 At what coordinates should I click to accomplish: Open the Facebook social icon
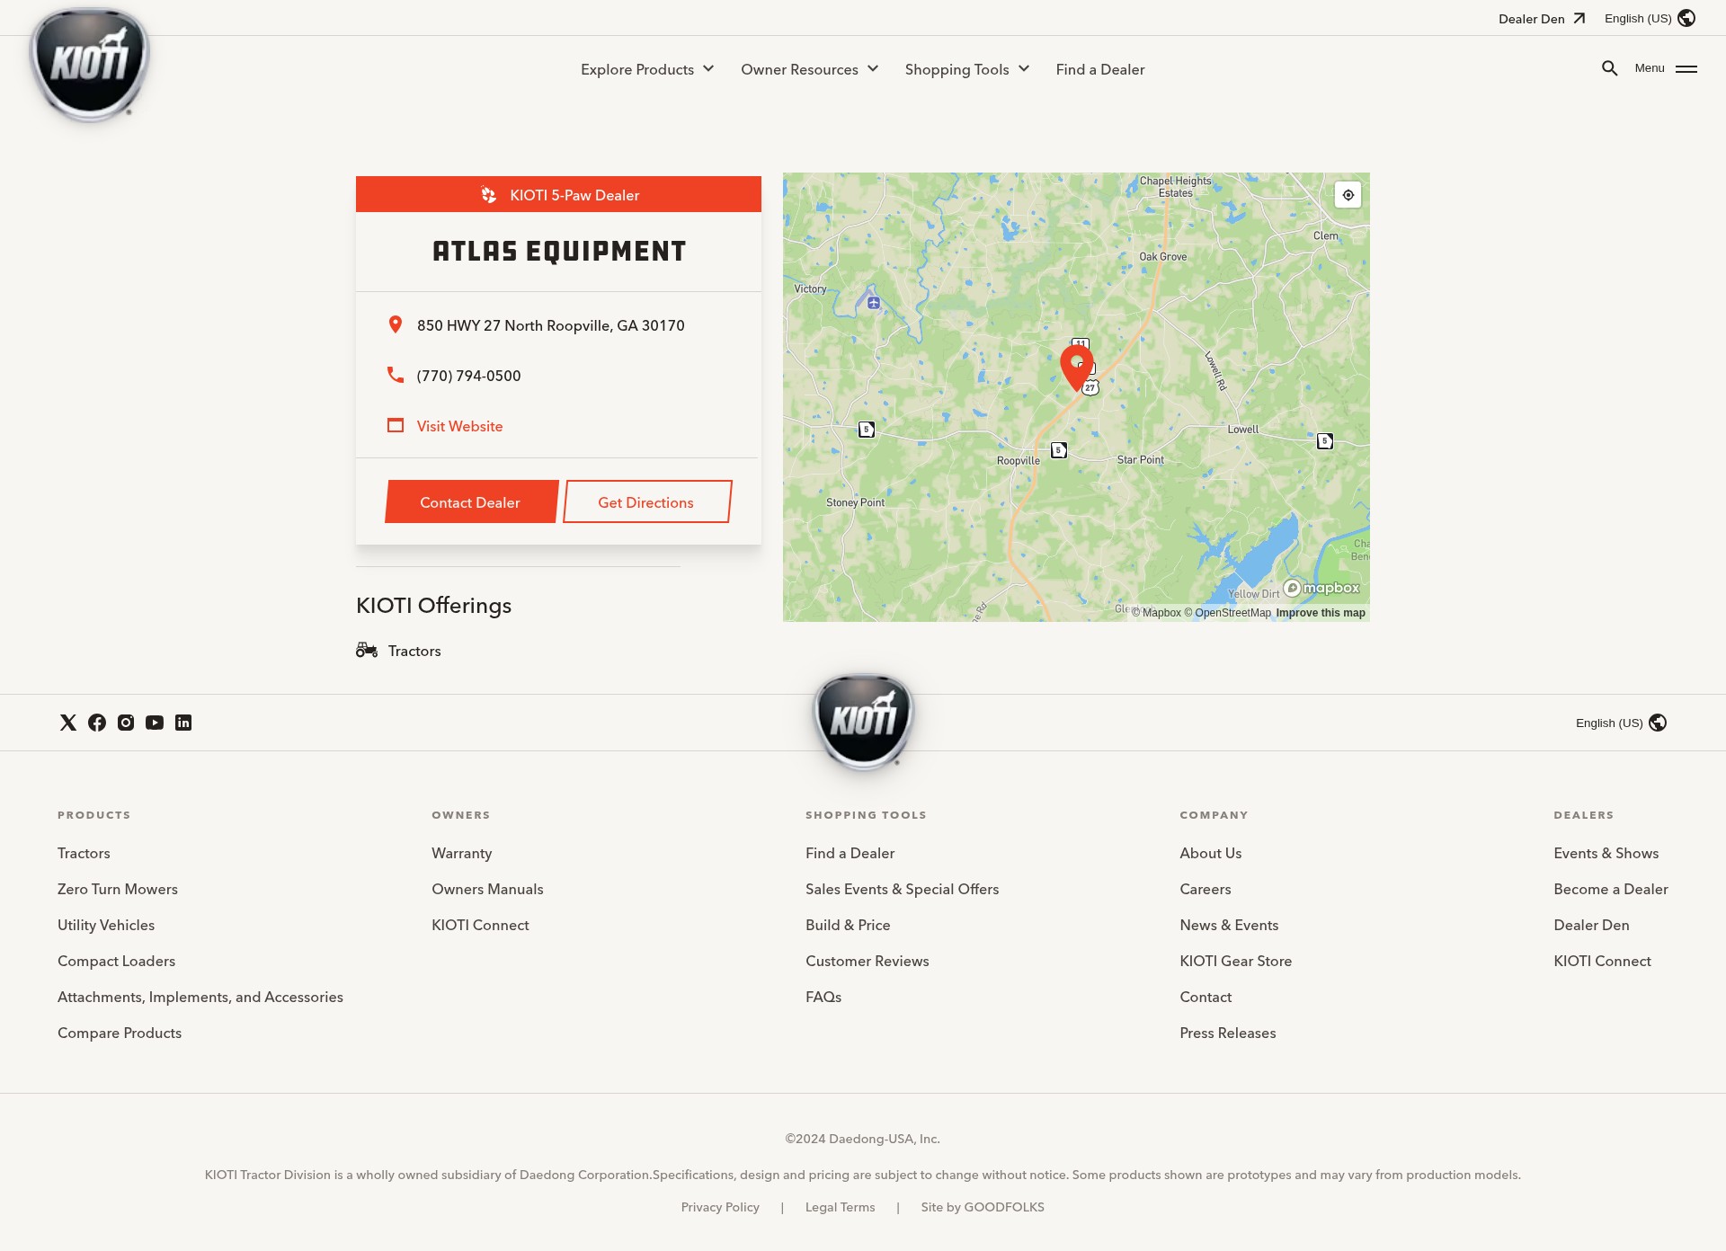tap(97, 723)
